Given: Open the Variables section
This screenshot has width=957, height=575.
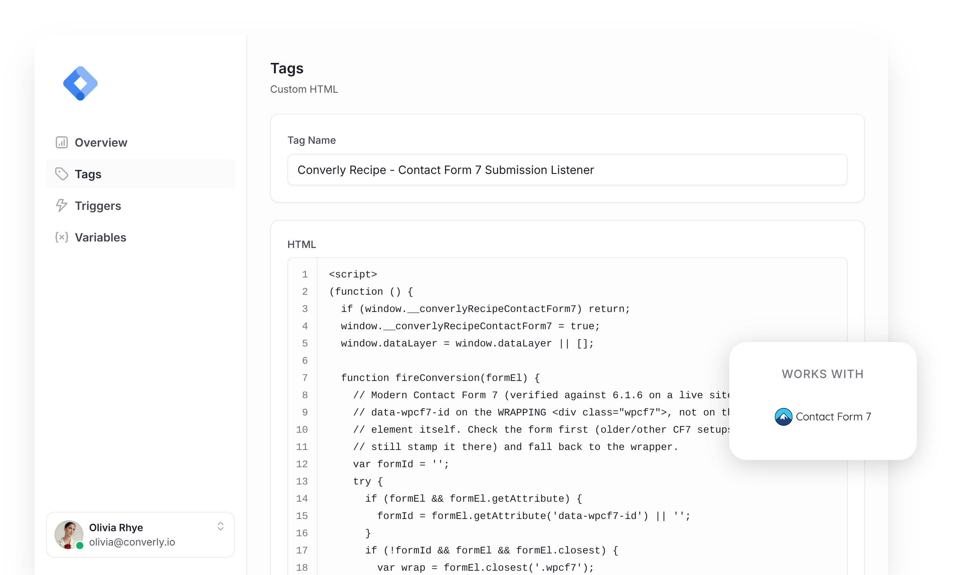Looking at the screenshot, I should pos(140,237).
